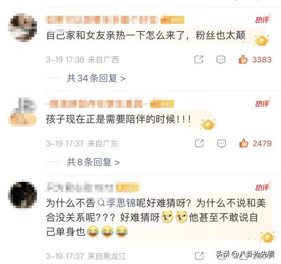
Task: Open third commenter's dark avatar
Action: [x=22, y=195]
